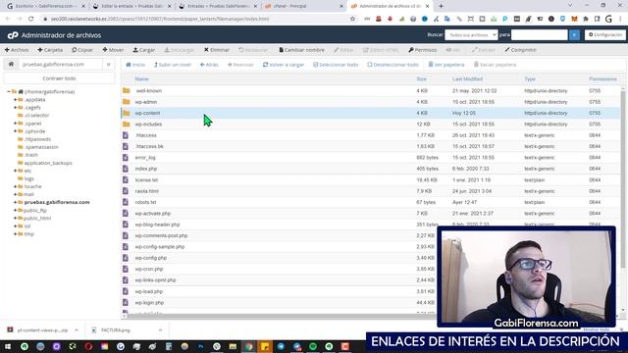Click the Descargar toolbar item
Screen dimensions: 628x353
pos(179,50)
